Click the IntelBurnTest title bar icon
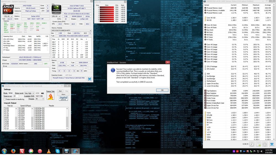Viewport: 276px width, 155px height. click(3, 86)
